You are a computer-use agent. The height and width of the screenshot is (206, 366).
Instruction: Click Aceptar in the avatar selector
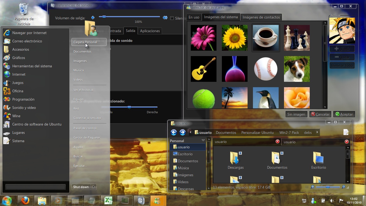tap(344, 114)
